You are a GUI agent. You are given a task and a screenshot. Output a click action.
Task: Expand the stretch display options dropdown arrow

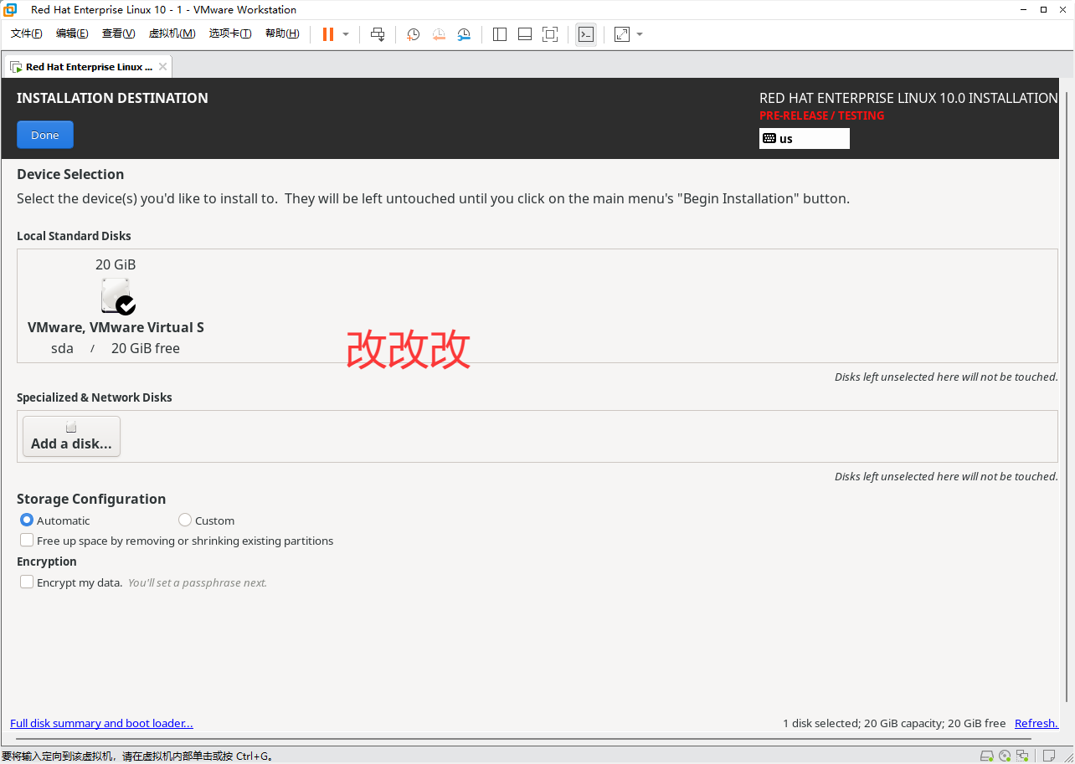pyautogui.click(x=640, y=34)
